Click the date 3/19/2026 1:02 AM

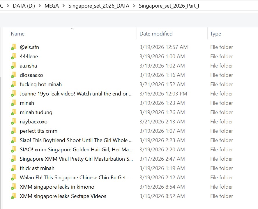tap(162, 66)
